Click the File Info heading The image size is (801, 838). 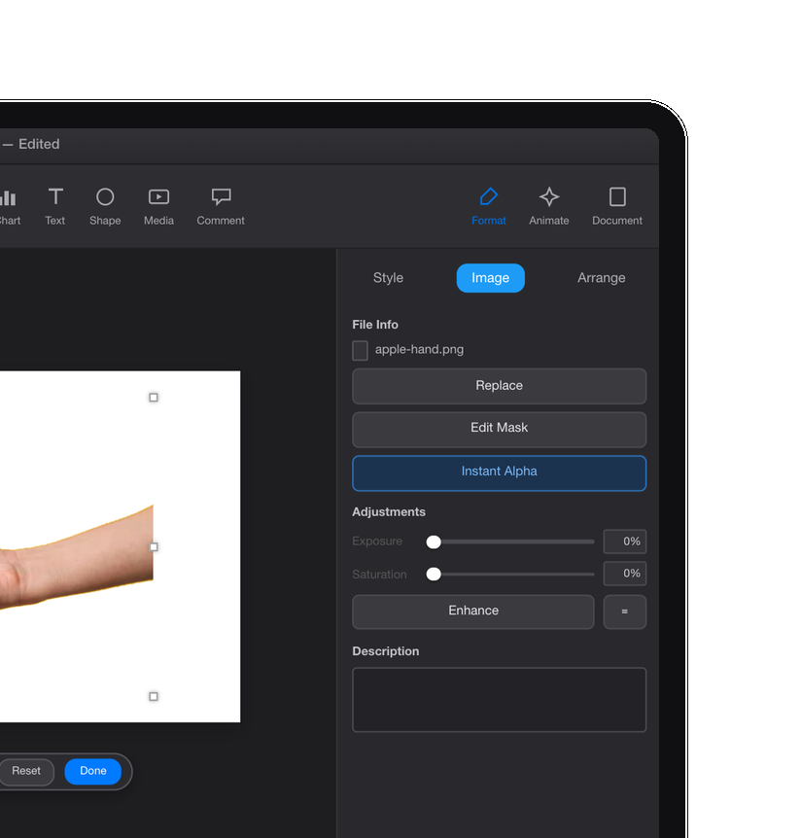pyautogui.click(x=375, y=325)
